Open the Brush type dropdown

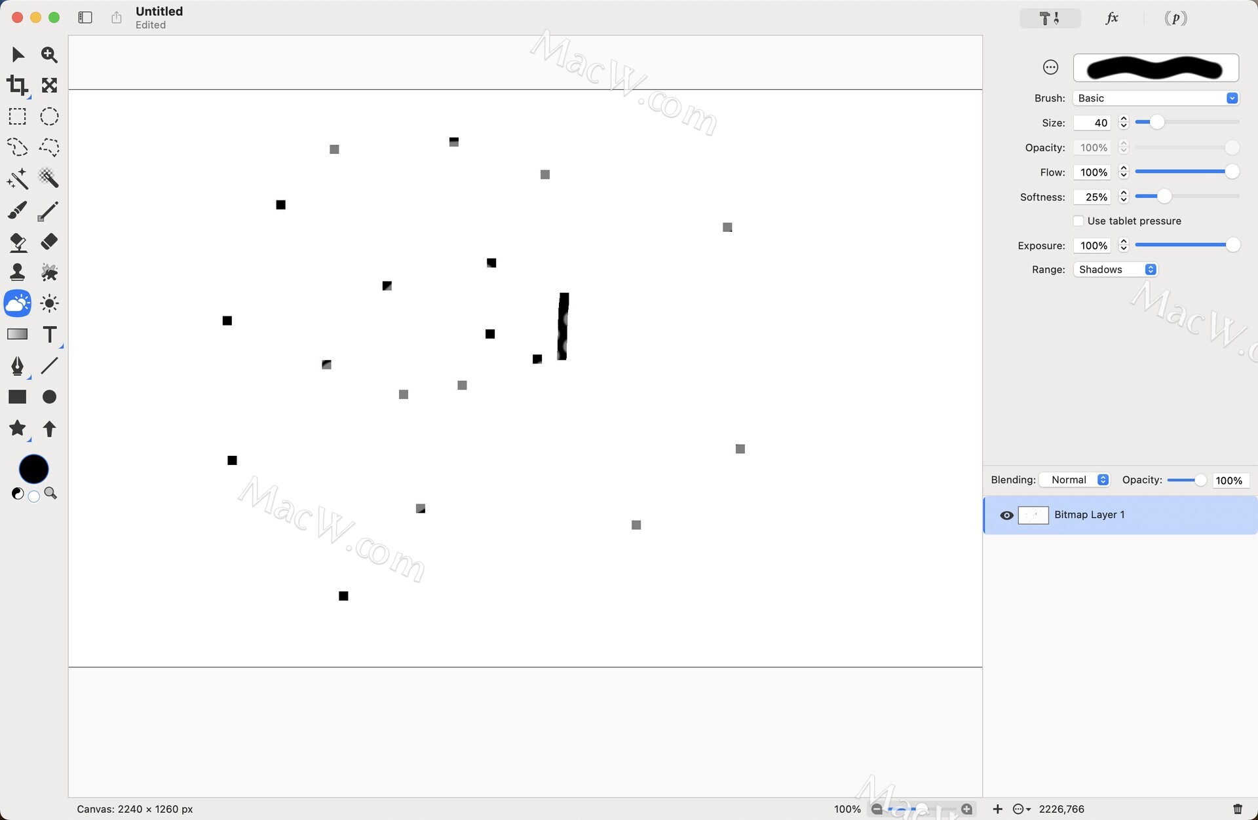(1156, 98)
